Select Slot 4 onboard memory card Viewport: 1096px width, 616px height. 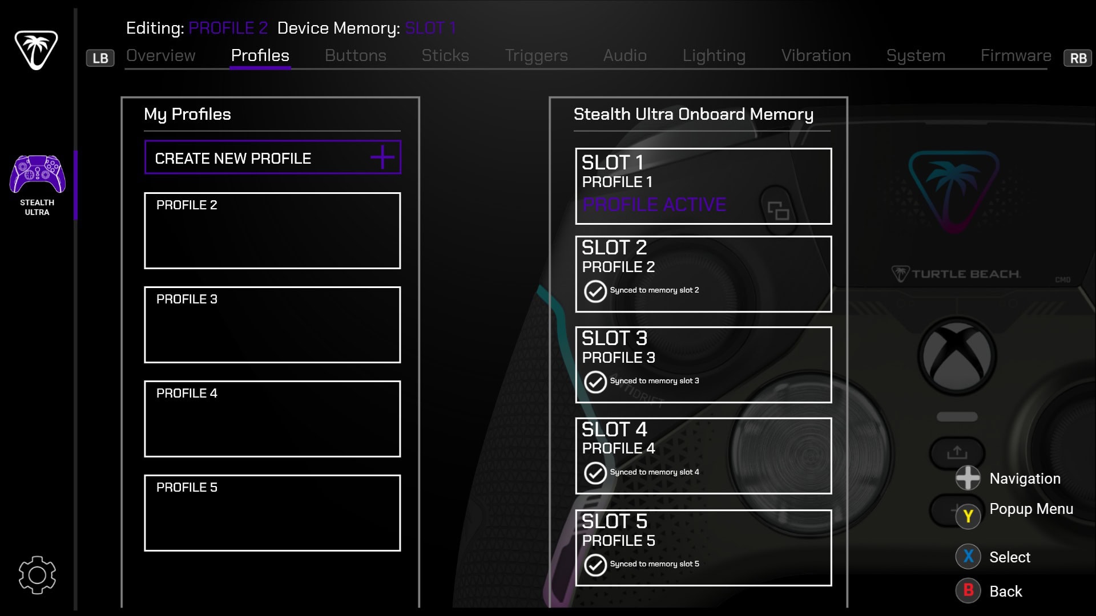(x=703, y=456)
